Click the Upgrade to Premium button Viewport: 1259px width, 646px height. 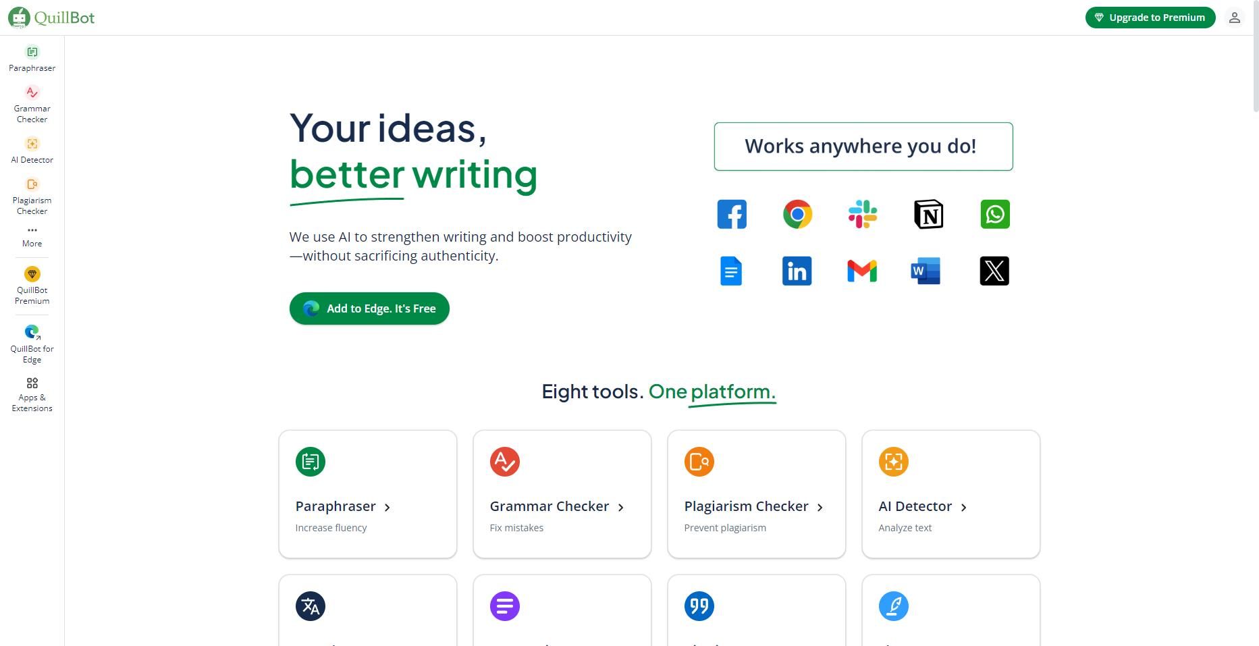1150,18
